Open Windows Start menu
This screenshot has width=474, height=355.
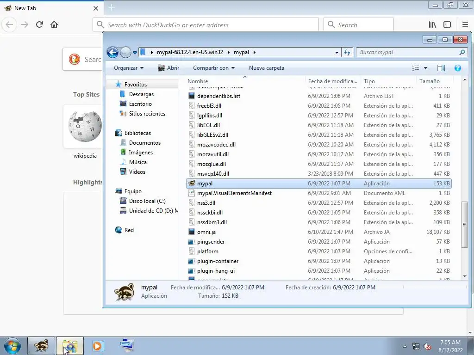click(12, 346)
